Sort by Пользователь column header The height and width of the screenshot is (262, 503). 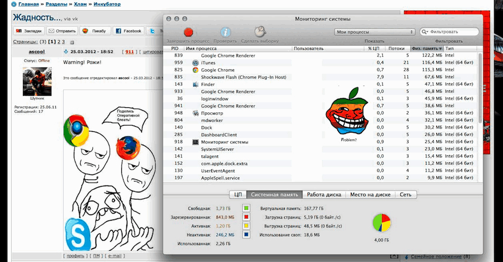[x=328, y=49]
